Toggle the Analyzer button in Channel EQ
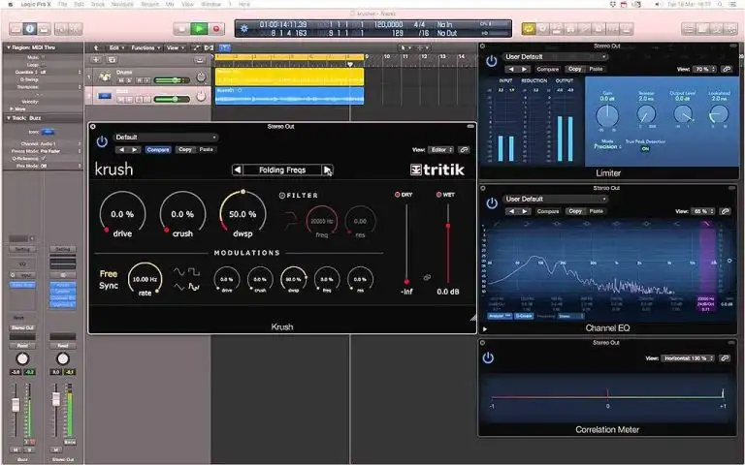The image size is (745, 465). [500, 316]
